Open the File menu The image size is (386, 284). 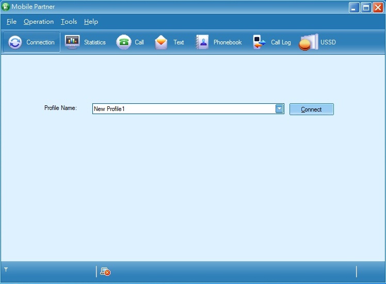(x=11, y=22)
